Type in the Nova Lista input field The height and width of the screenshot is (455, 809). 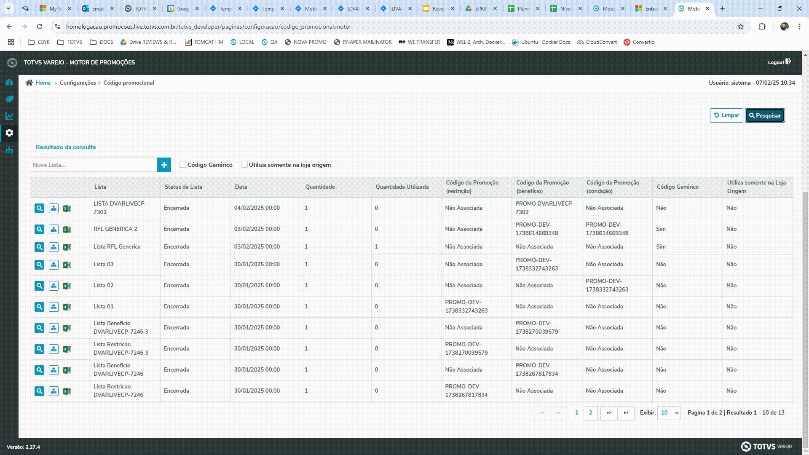[x=94, y=165]
